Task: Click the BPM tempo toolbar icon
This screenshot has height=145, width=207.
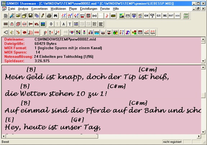Action: click(x=82, y=16)
